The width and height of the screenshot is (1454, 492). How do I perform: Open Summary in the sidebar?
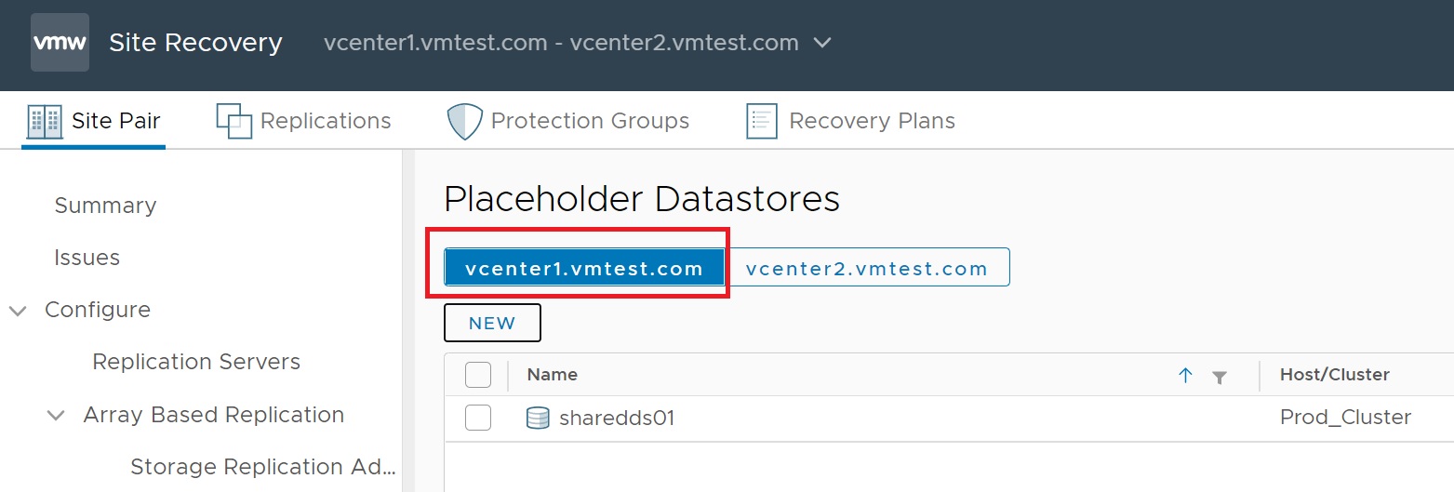(105, 206)
